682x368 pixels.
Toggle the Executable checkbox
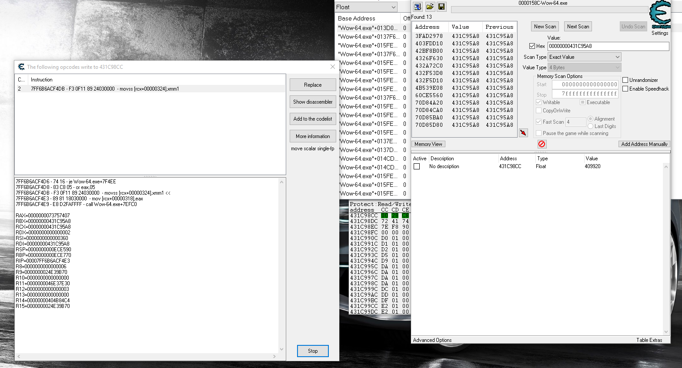[582, 102]
